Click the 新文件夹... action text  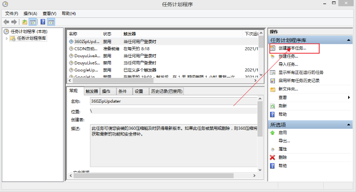pyautogui.click(x=288, y=89)
